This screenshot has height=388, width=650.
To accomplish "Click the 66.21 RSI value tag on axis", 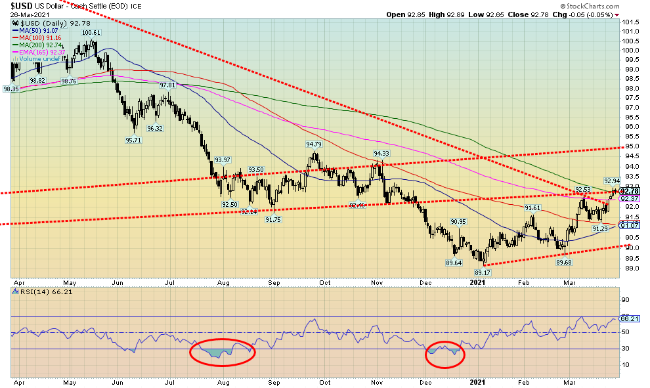I will click(x=630, y=318).
